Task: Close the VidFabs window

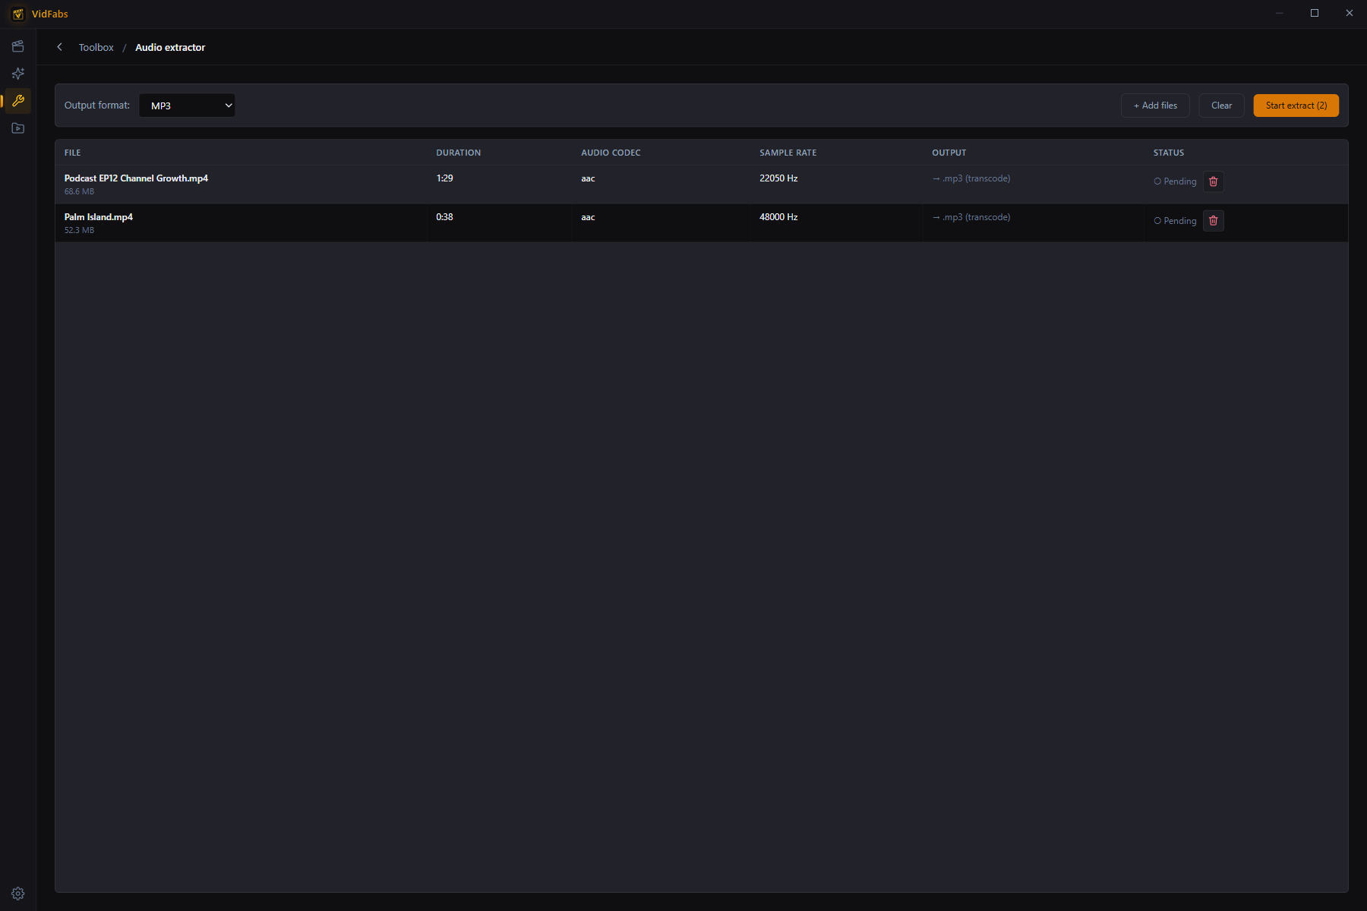Action: [1350, 13]
